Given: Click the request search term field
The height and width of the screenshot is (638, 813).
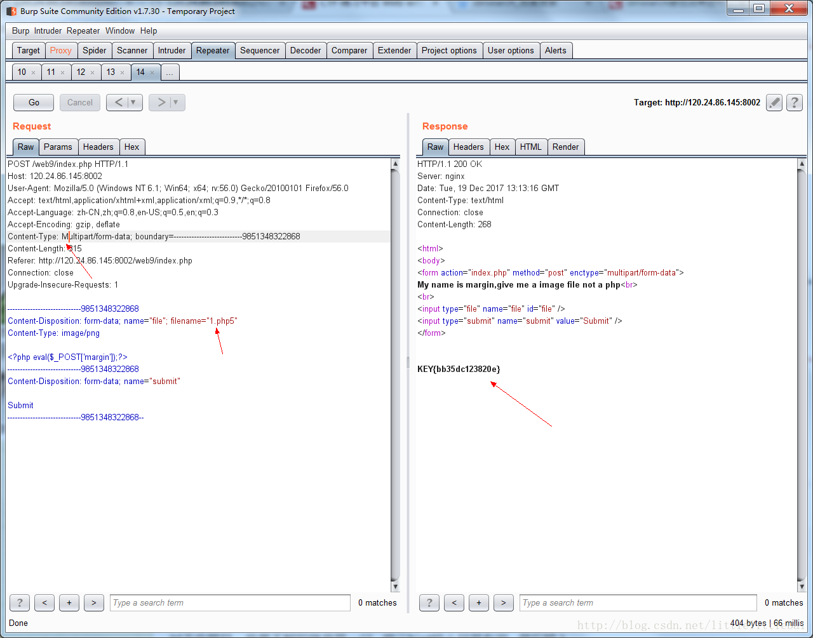Looking at the screenshot, I should (230, 602).
